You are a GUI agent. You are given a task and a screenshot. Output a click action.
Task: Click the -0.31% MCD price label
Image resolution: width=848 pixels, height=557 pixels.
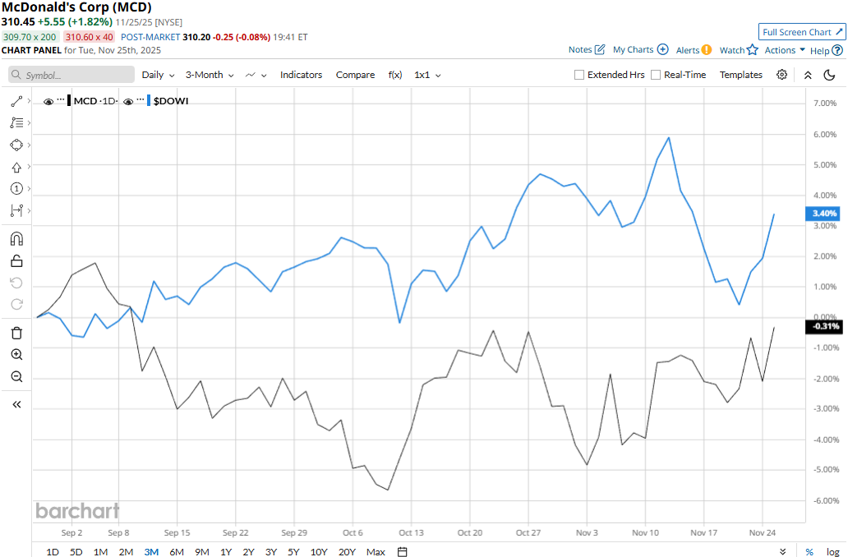(x=824, y=327)
